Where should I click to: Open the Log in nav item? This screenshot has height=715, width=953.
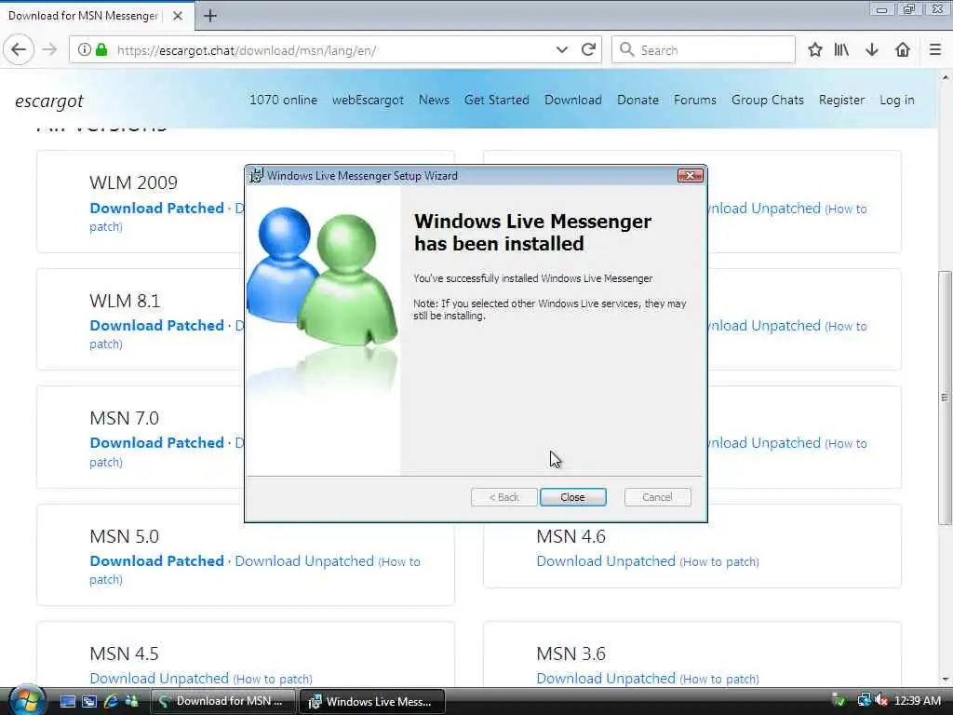click(x=896, y=100)
